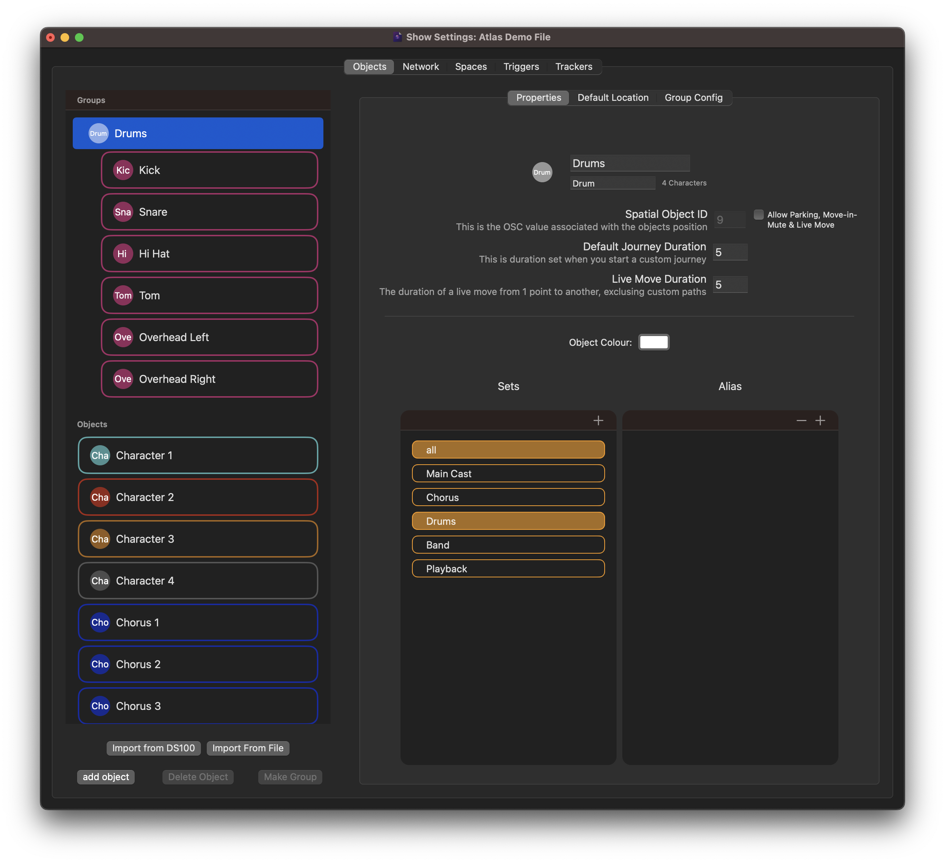Click the plus icon in Alias panel

[x=820, y=420]
